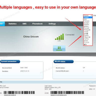Click the China Unicom operator name
This screenshot has height=96, width=96.
(31, 37)
